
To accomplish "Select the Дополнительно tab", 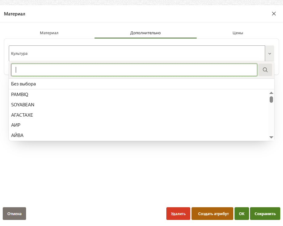I will pos(145,33).
